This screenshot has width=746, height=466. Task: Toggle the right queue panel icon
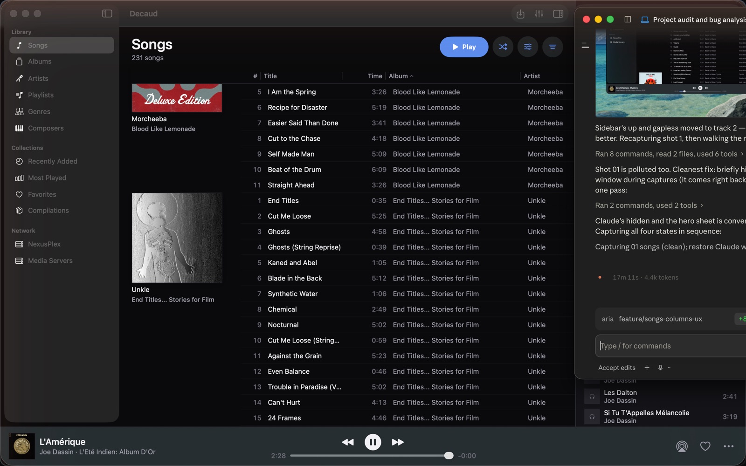coord(558,14)
